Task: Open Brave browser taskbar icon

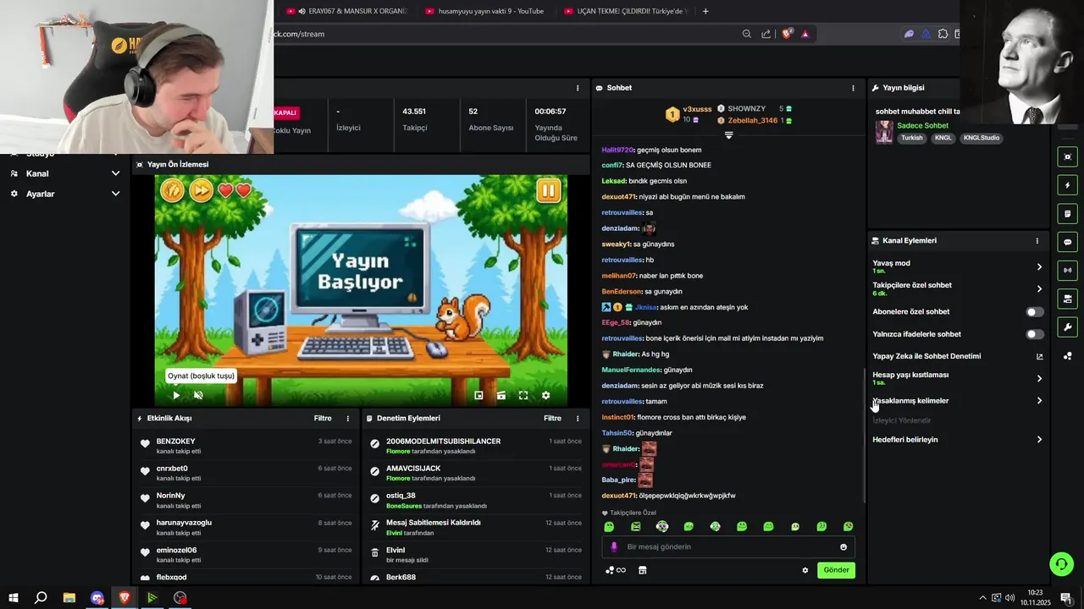Action: tap(125, 598)
